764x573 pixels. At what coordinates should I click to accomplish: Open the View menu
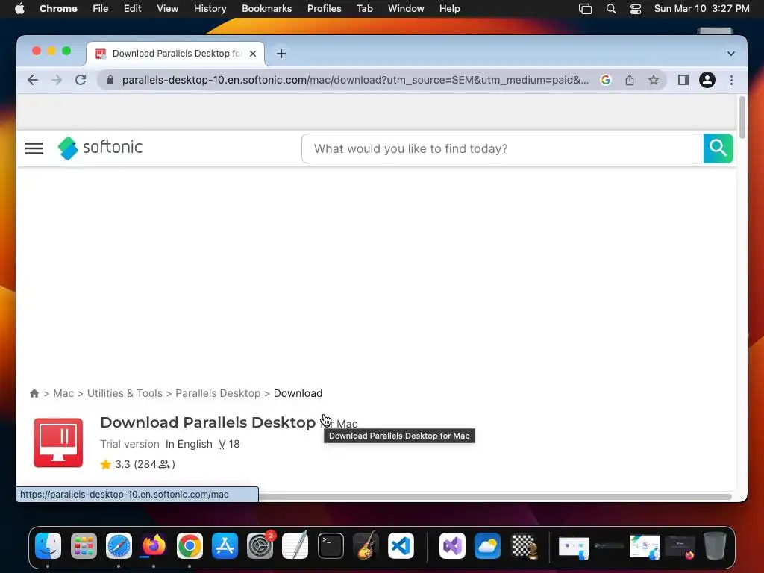168,9
